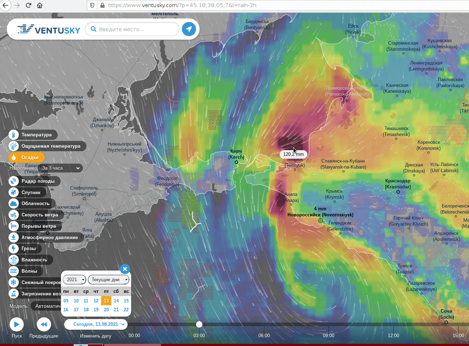Select the Temperature layer icon
The height and width of the screenshot is (346, 469).
13,135
